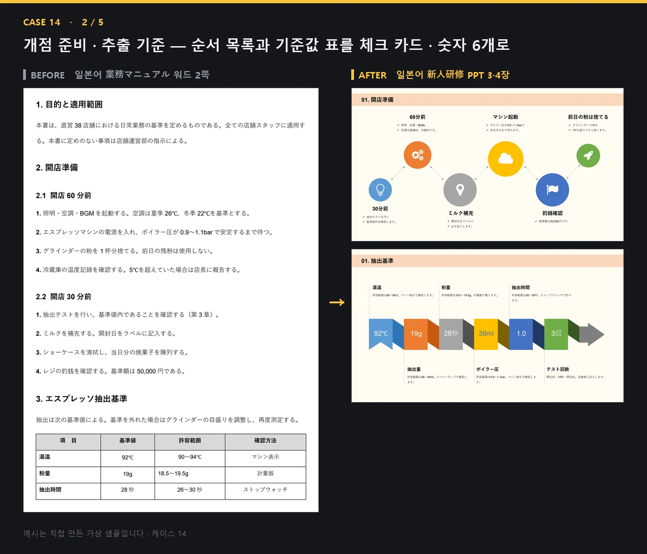The width and height of the screenshot is (647, 554).
Task: Click the 2. 開店準備 document heading
Action: pyautogui.click(x=57, y=168)
